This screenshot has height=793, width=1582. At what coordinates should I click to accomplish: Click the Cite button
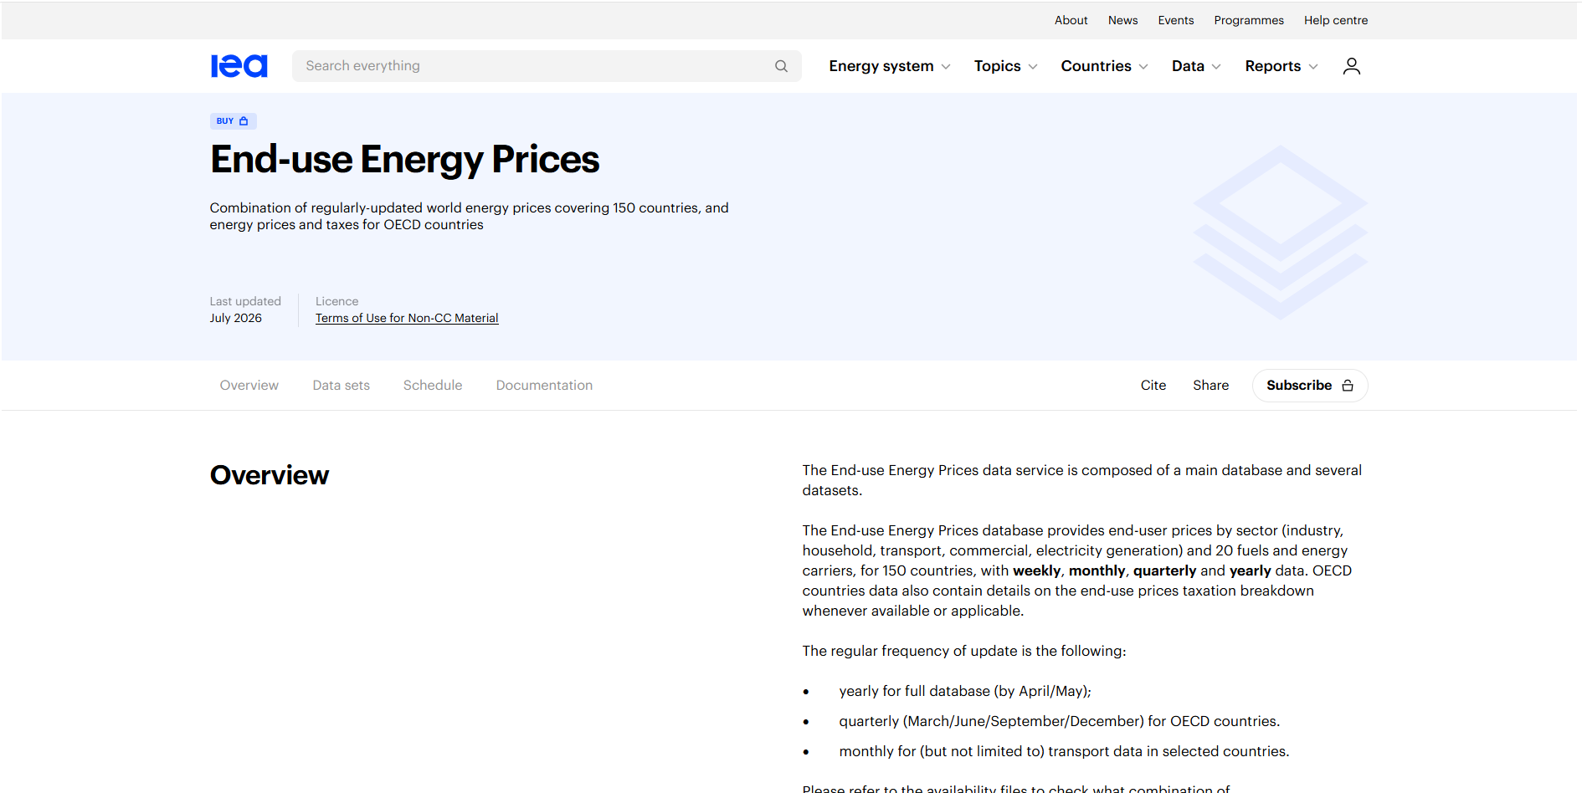tap(1153, 386)
